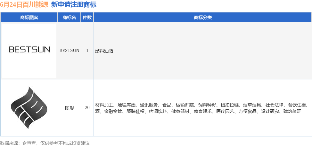
Task: Select the 图形 trademark name cell
Action: coord(69,108)
